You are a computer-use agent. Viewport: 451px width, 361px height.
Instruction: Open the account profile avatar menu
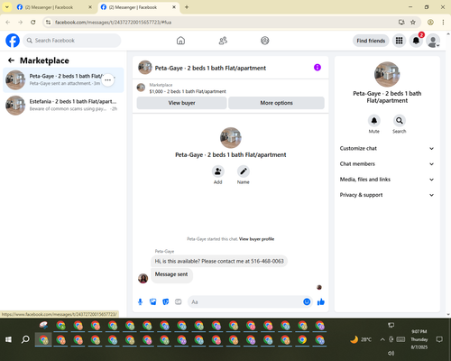[x=433, y=41]
